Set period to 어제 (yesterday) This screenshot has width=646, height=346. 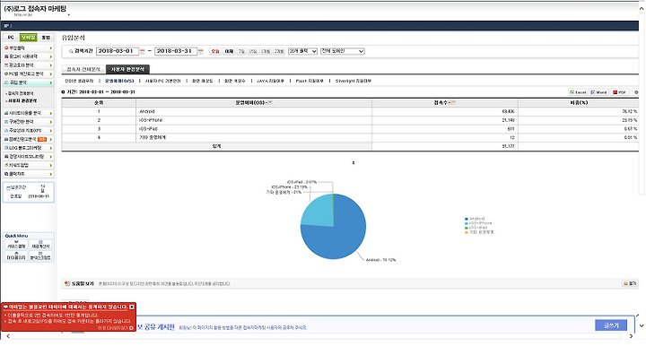pos(229,51)
